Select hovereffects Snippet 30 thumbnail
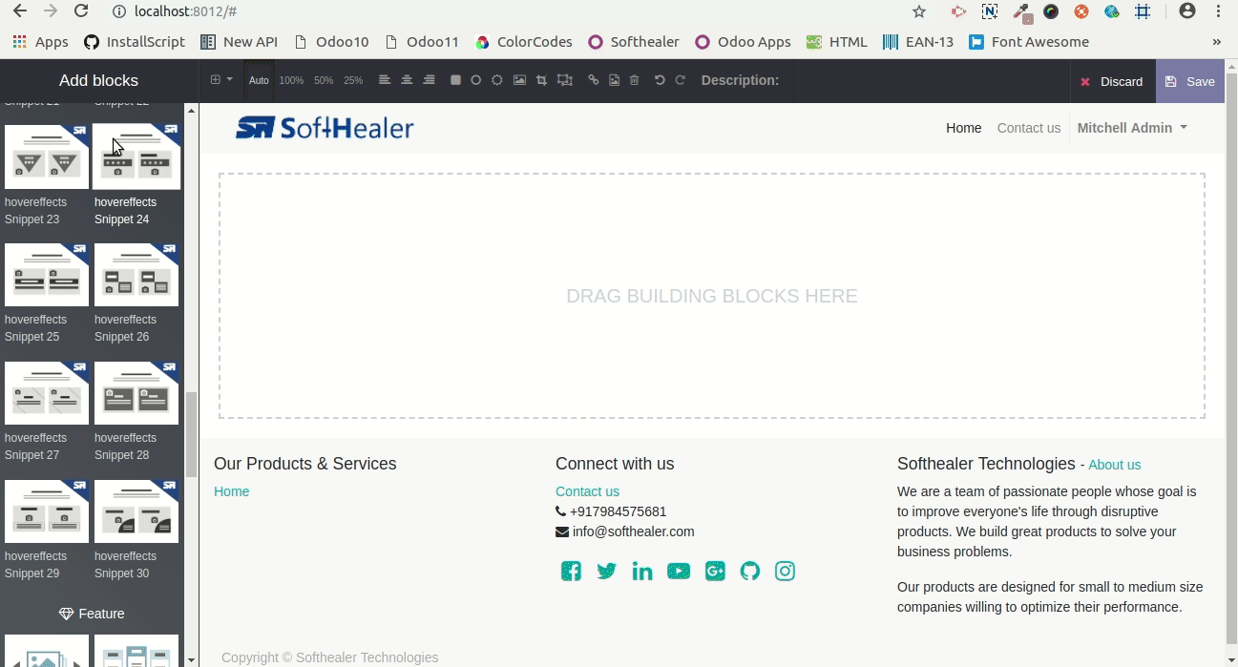Screen dimensions: 1238x667 point(136,511)
